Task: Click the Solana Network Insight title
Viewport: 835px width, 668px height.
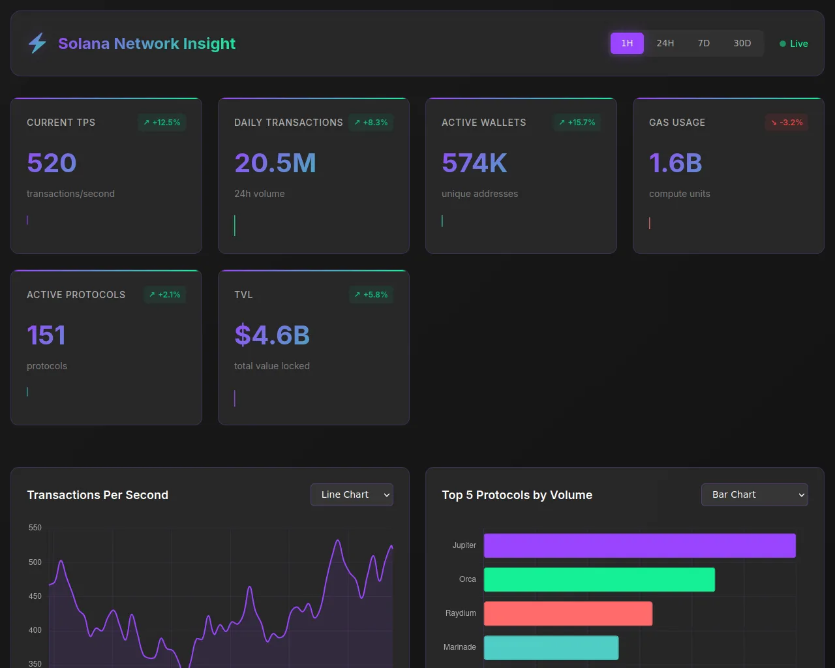Action: pyautogui.click(x=147, y=44)
